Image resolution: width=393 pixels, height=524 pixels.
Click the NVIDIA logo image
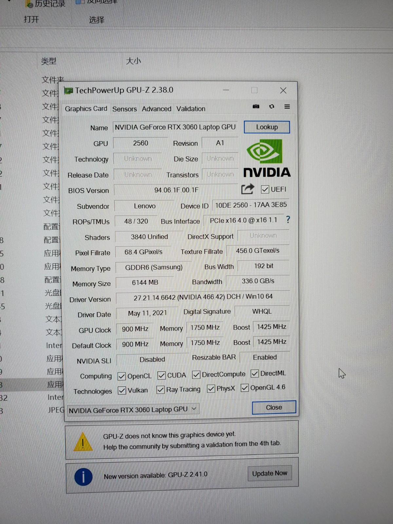click(267, 158)
